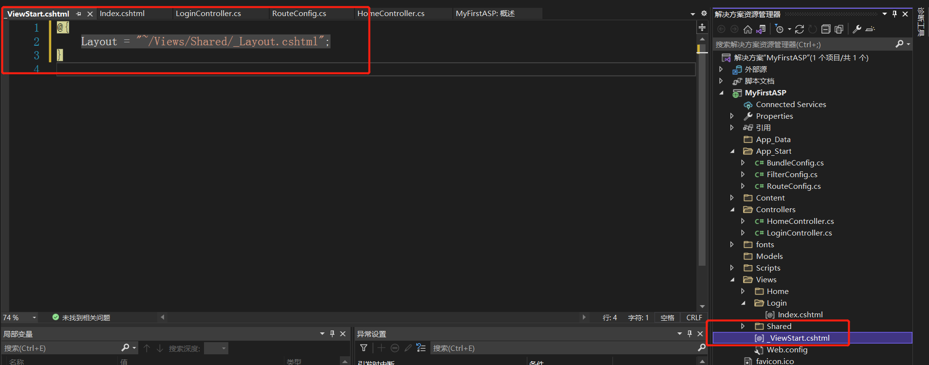Click the editor vertical scrollbar track
This screenshot has height=365, width=929.
702,170
